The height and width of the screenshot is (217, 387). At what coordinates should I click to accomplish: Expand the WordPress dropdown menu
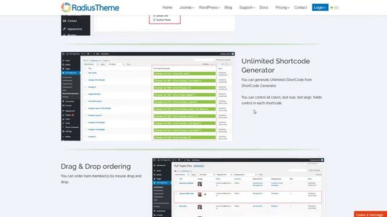coord(209,8)
